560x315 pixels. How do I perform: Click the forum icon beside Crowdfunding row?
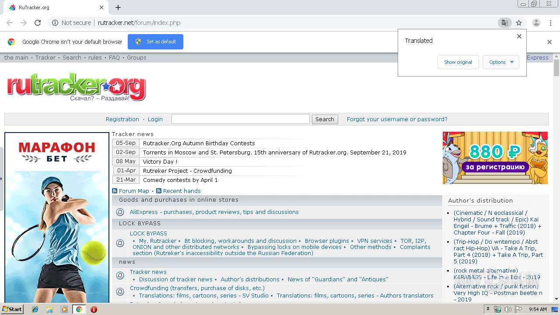pyautogui.click(x=120, y=291)
